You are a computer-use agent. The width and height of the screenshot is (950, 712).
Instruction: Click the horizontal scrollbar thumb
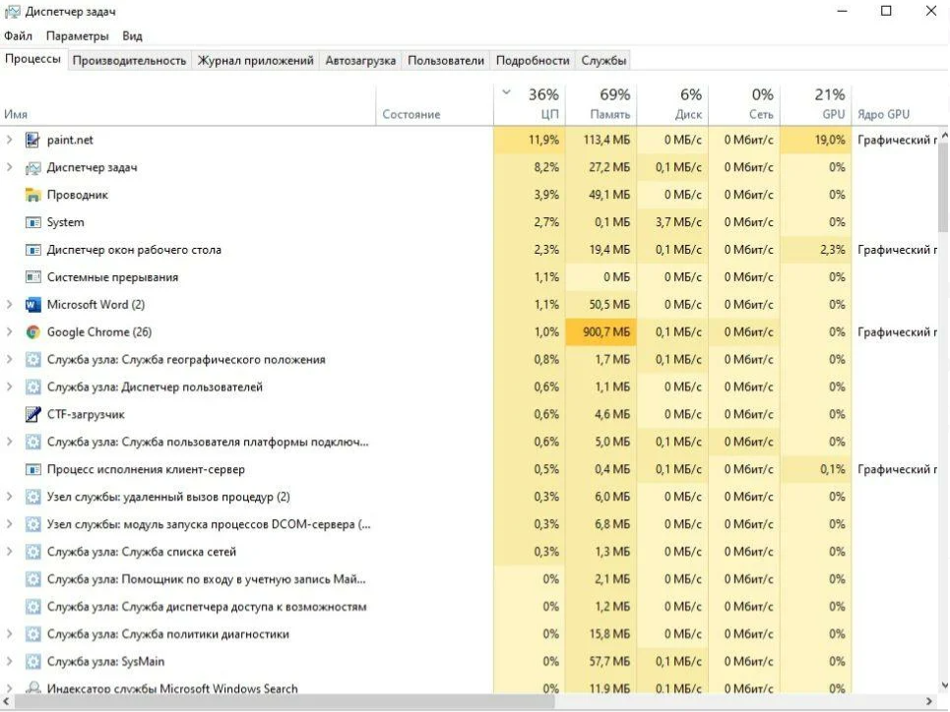(285, 702)
